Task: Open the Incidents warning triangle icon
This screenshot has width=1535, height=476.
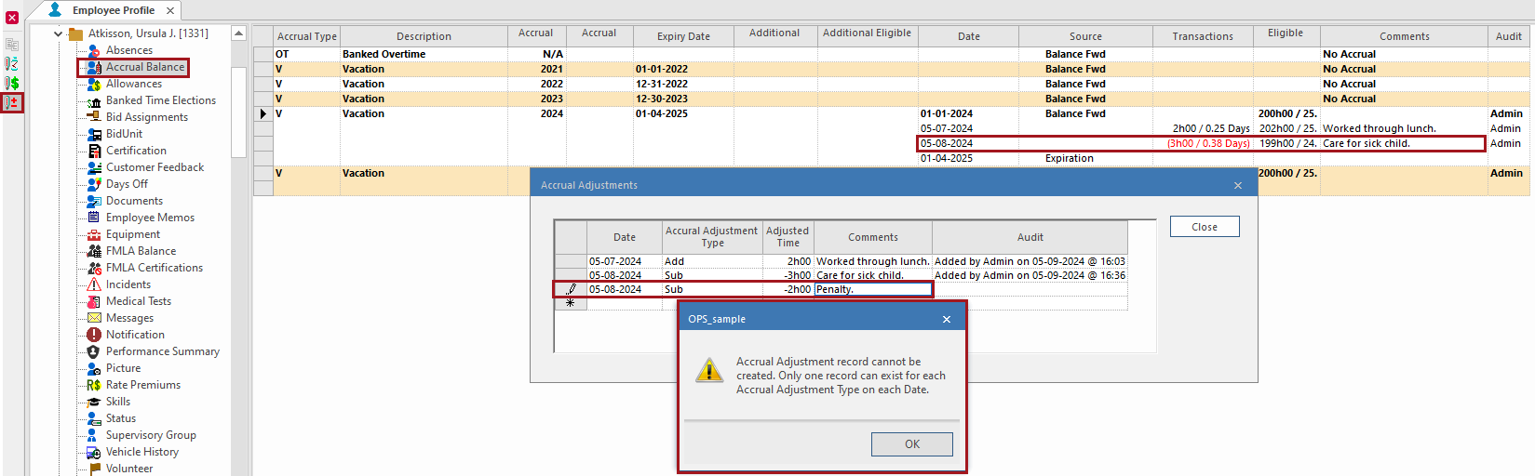Action: point(94,284)
